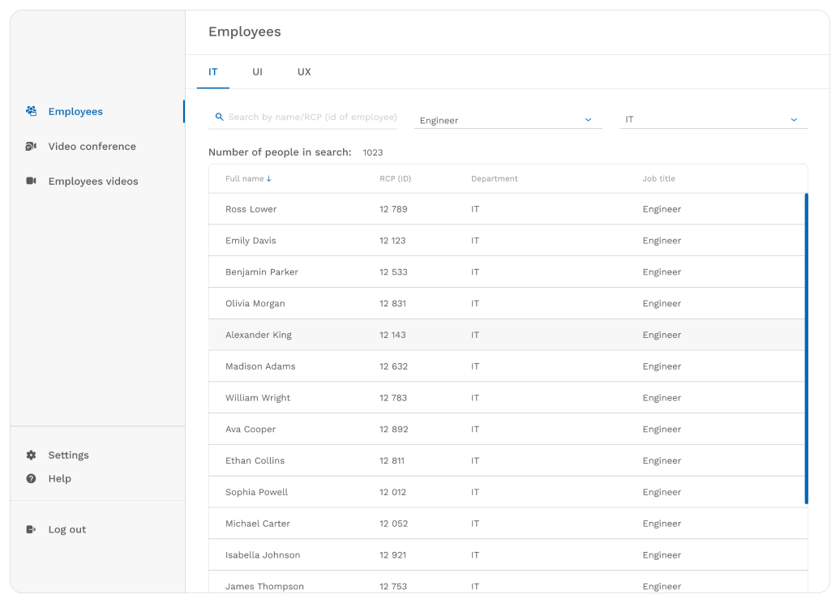The width and height of the screenshot is (840, 603).
Task: Open Video conference from the sidebar
Action: click(92, 146)
